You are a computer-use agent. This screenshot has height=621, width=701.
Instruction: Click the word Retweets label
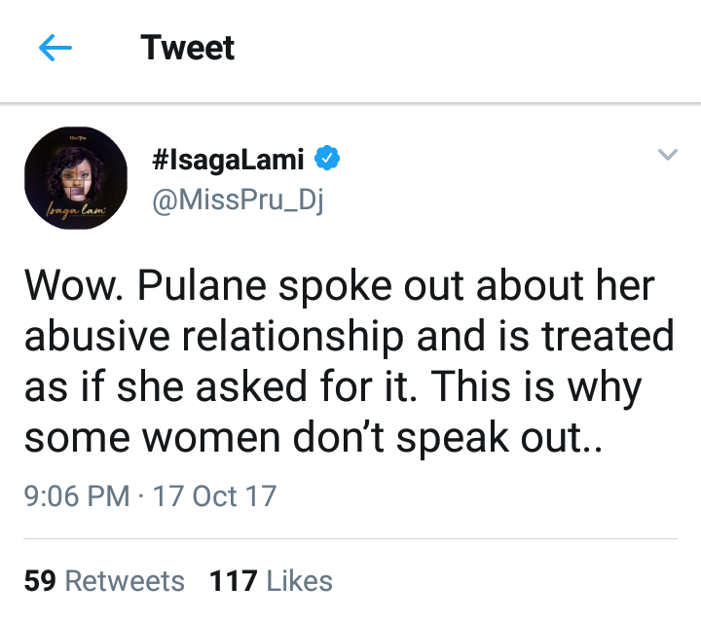pos(125,581)
